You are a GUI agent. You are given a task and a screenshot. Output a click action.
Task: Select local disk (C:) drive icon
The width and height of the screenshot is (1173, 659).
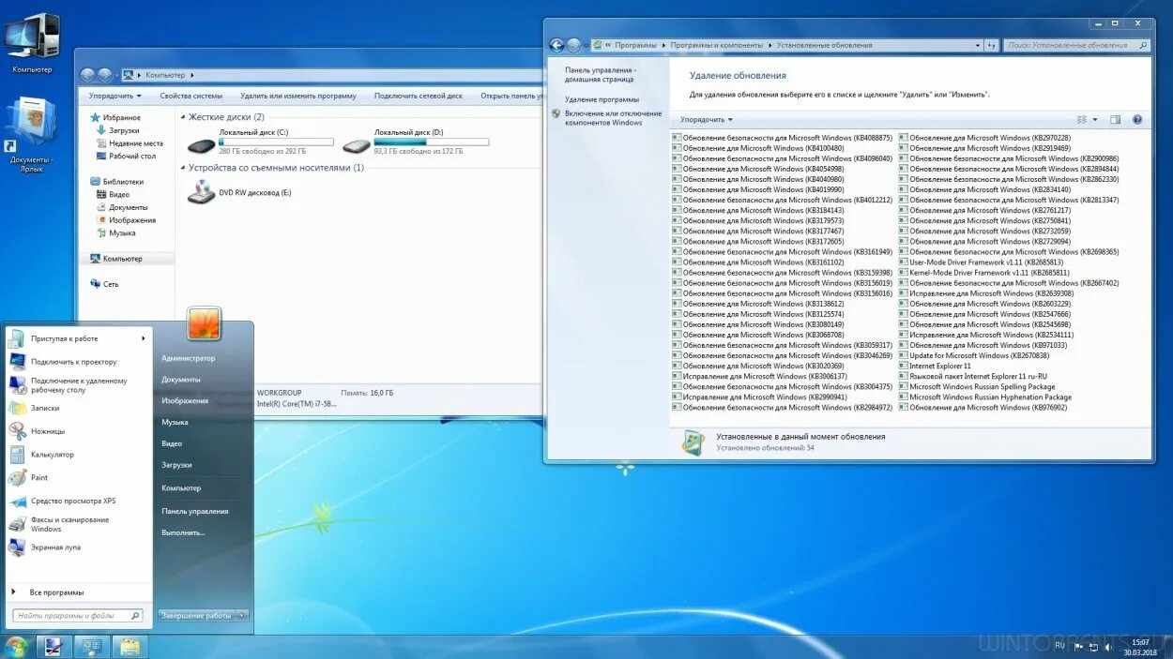click(x=202, y=145)
